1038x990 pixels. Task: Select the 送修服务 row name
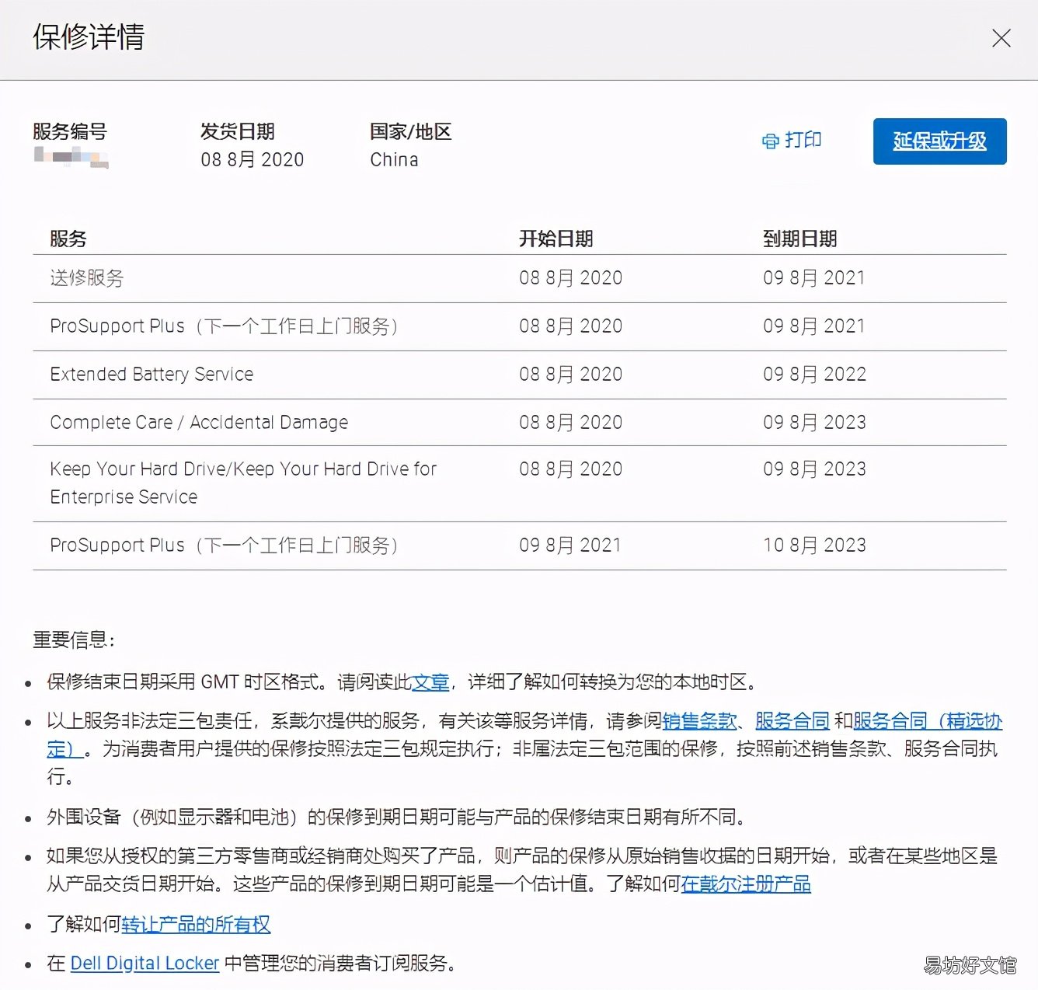(x=87, y=278)
